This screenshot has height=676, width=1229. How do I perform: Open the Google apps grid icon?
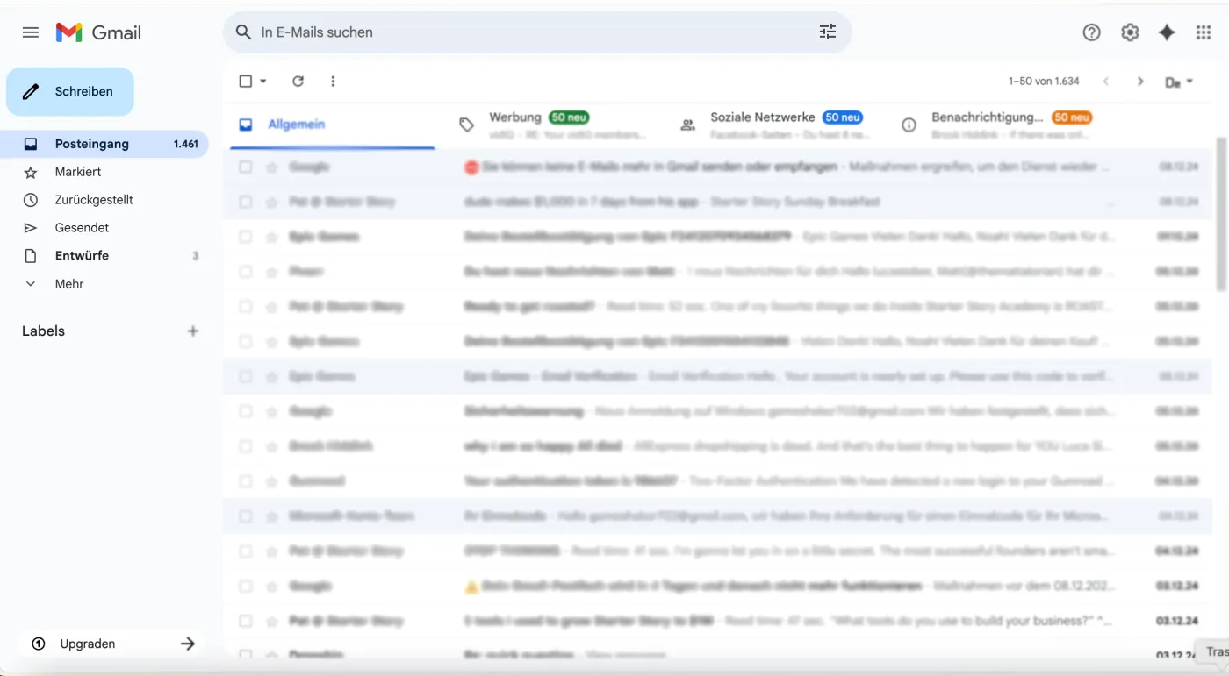pos(1204,32)
